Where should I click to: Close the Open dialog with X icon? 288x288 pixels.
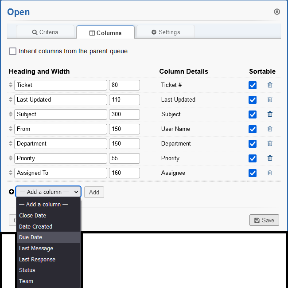pos(277,12)
